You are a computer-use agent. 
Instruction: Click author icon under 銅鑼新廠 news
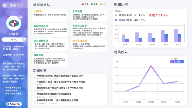point(38,79)
